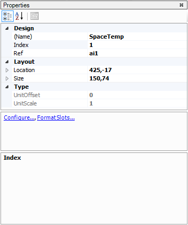Viewport: 188px width, 225px height.
Task: Select the Size value 150,74
Action: point(137,78)
